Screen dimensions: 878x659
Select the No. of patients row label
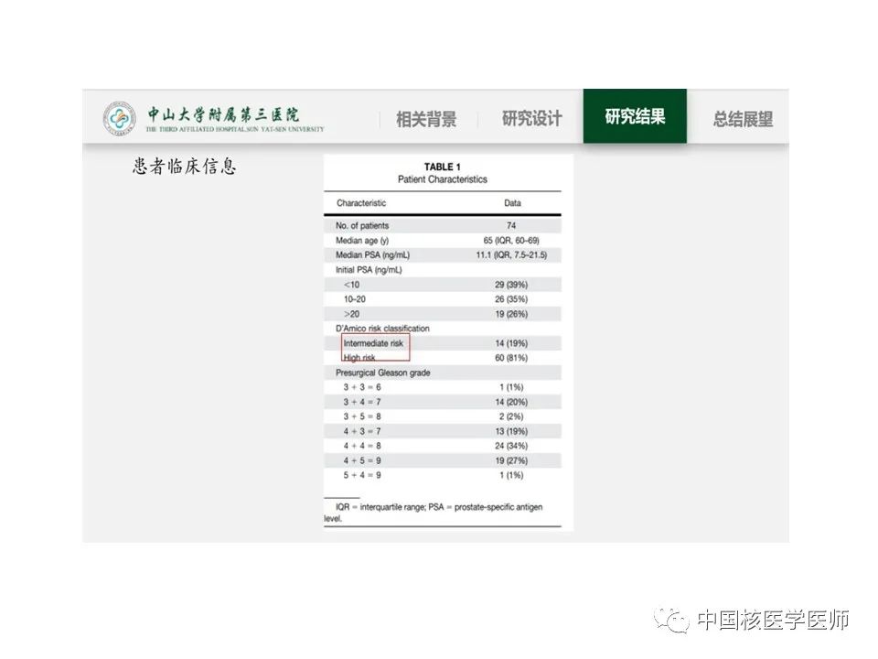362,225
